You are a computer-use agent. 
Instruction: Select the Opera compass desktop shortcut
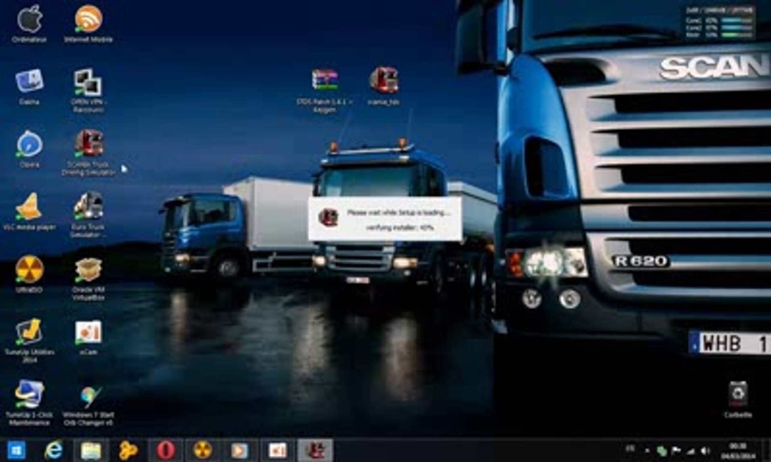coord(29,149)
